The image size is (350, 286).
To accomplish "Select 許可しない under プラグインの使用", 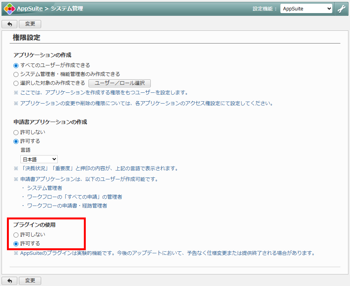I will tap(16, 235).
